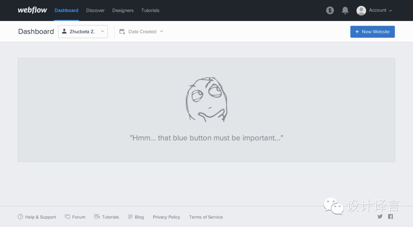Open the billing dollar icon
This screenshot has height=227, width=413.
coord(330,10)
